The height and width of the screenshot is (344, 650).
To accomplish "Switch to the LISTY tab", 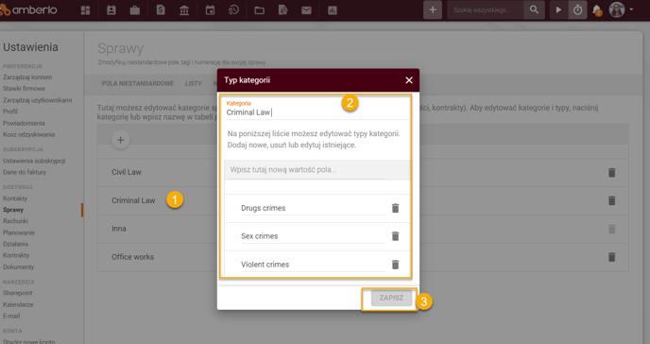I will coord(193,84).
